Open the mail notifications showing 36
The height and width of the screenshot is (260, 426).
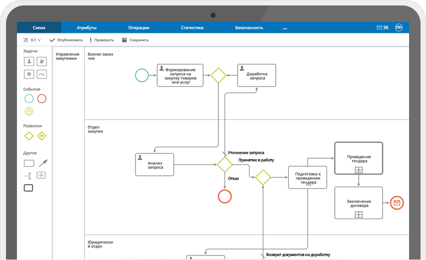(382, 27)
